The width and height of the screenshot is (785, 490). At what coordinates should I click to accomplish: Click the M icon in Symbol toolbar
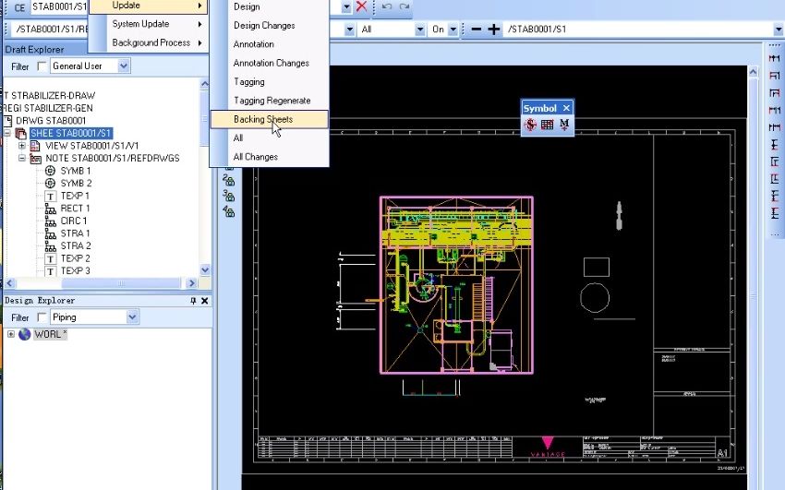[x=564, y=124]
